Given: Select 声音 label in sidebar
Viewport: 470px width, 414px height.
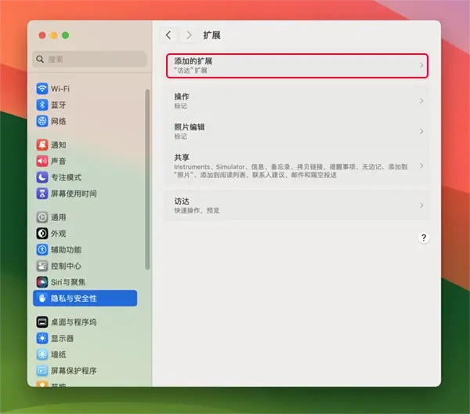Looking at the screenshot, I should 58,161.
